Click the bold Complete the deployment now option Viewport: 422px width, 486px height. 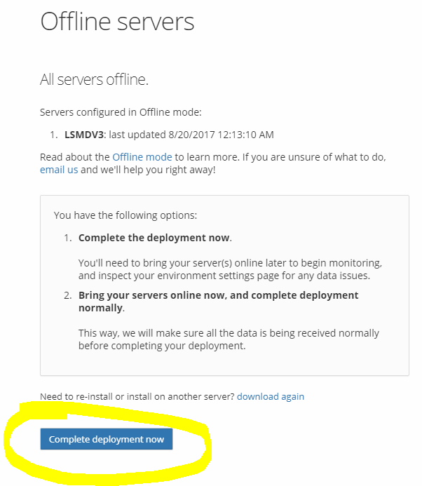point(154,238)
